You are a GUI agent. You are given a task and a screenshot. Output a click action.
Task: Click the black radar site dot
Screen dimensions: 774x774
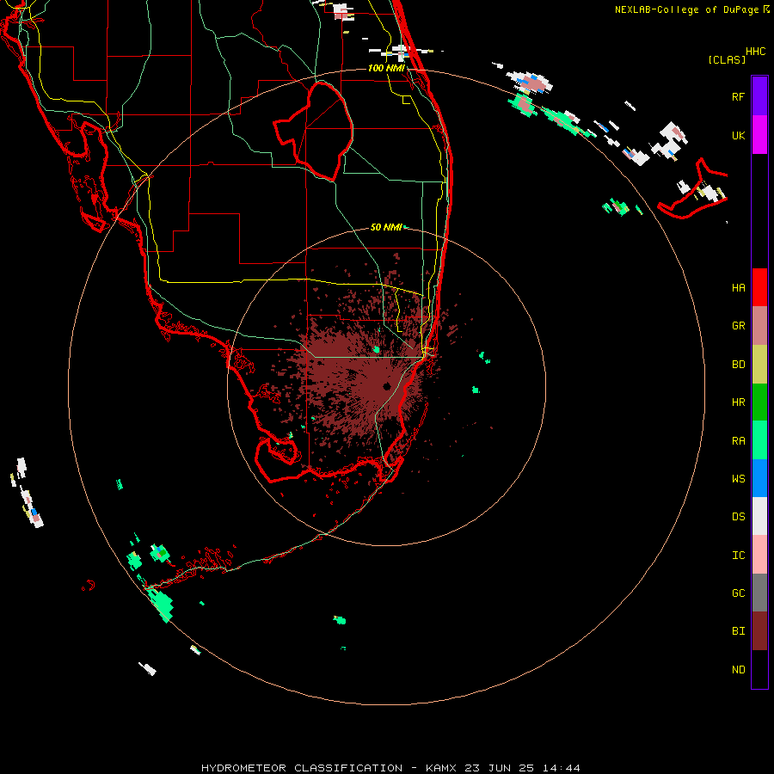tap(386, 386)
